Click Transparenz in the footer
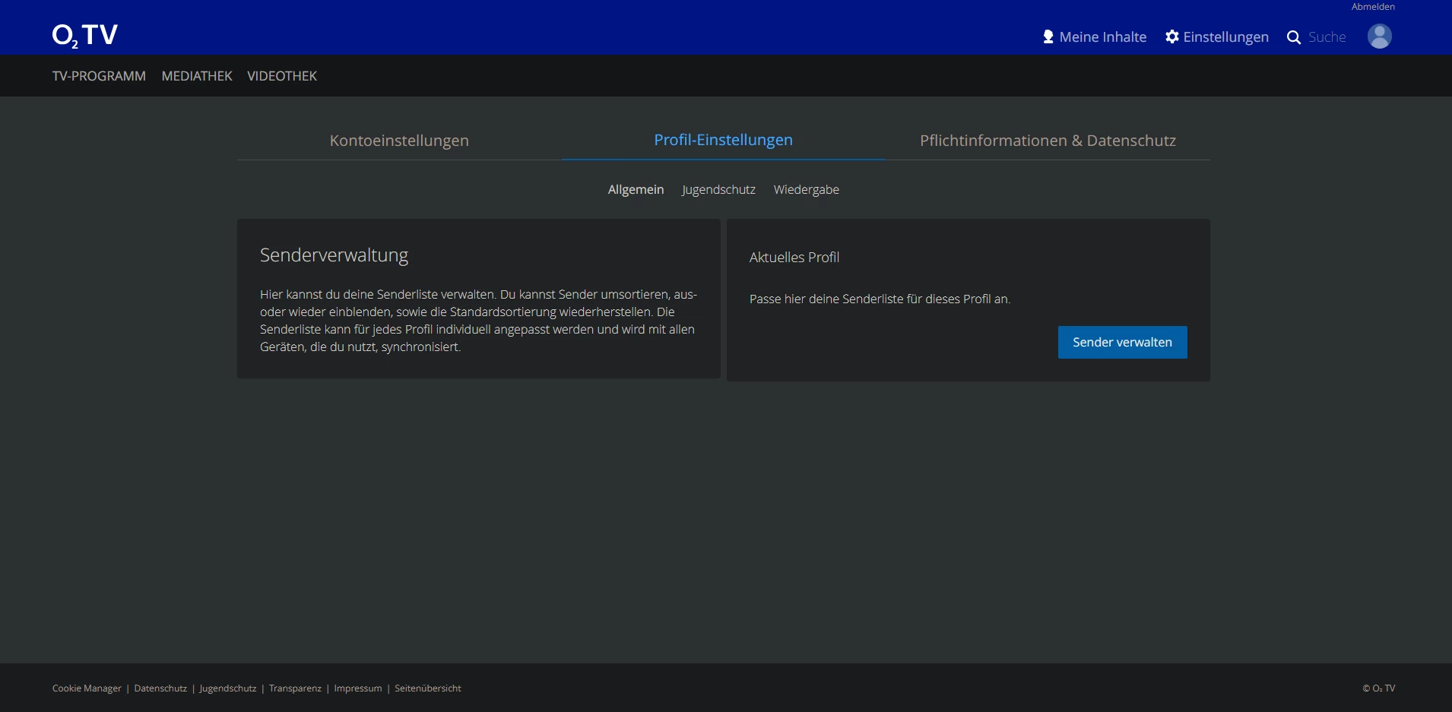The image size is (1452, 712). point(295,688)
